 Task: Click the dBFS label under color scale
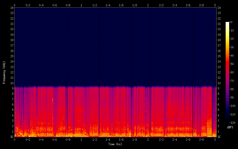coord(230,127)
